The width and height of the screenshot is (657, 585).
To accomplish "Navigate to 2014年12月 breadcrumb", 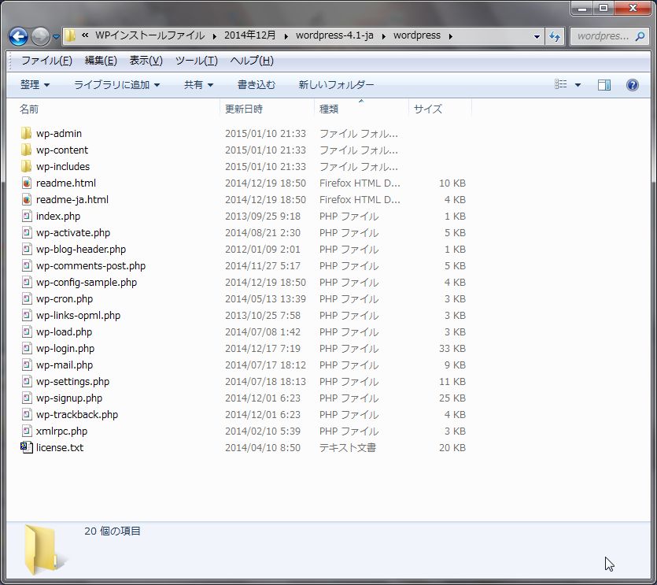I will point(250,35).
